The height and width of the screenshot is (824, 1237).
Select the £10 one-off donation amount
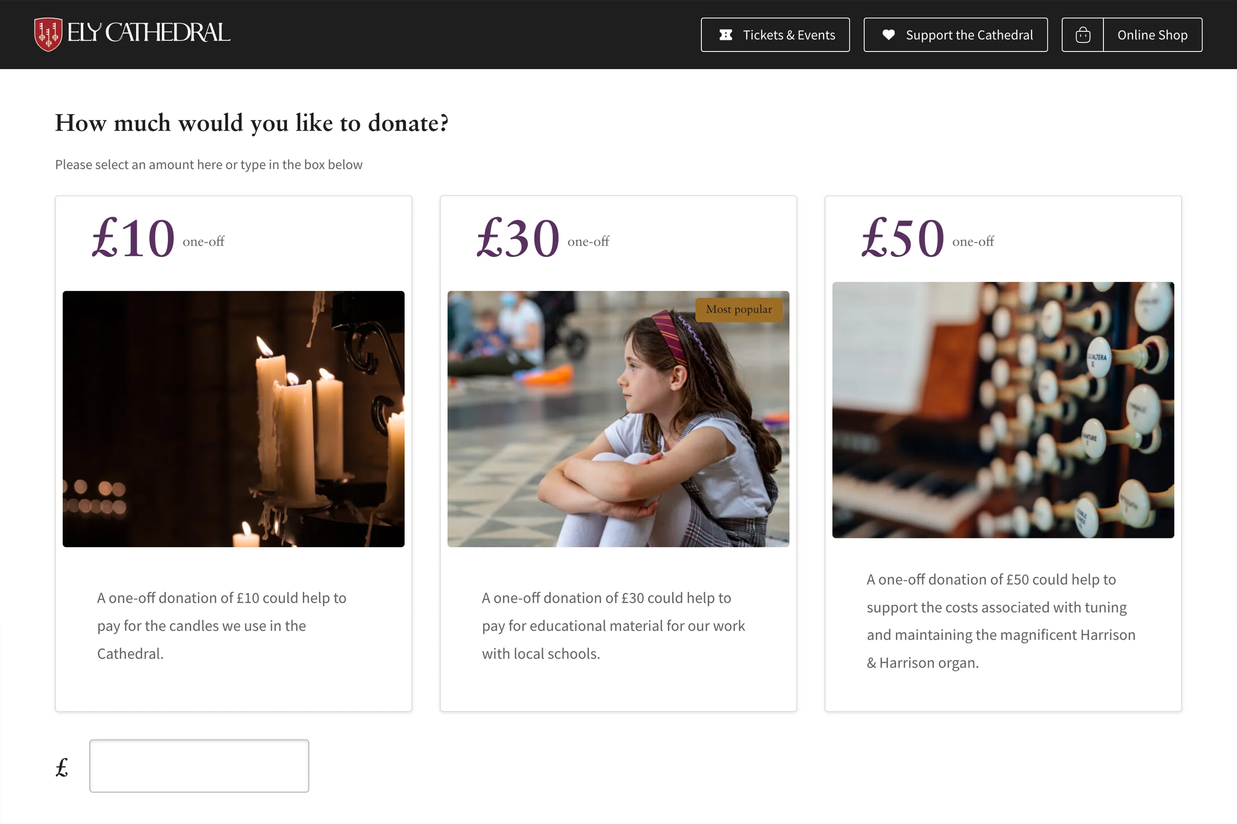click(x=134, y=239)
